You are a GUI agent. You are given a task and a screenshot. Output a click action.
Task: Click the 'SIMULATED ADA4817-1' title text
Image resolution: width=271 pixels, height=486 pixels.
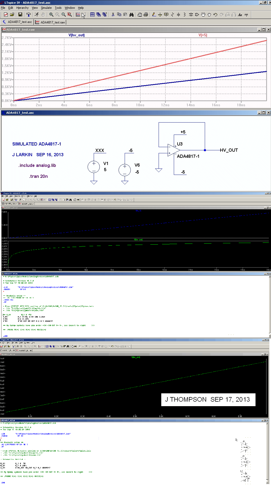tap(37, 144)
